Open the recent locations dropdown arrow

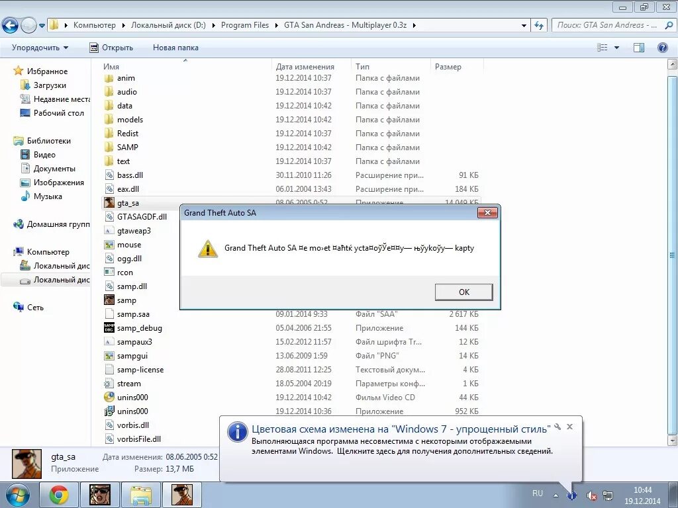42,26
